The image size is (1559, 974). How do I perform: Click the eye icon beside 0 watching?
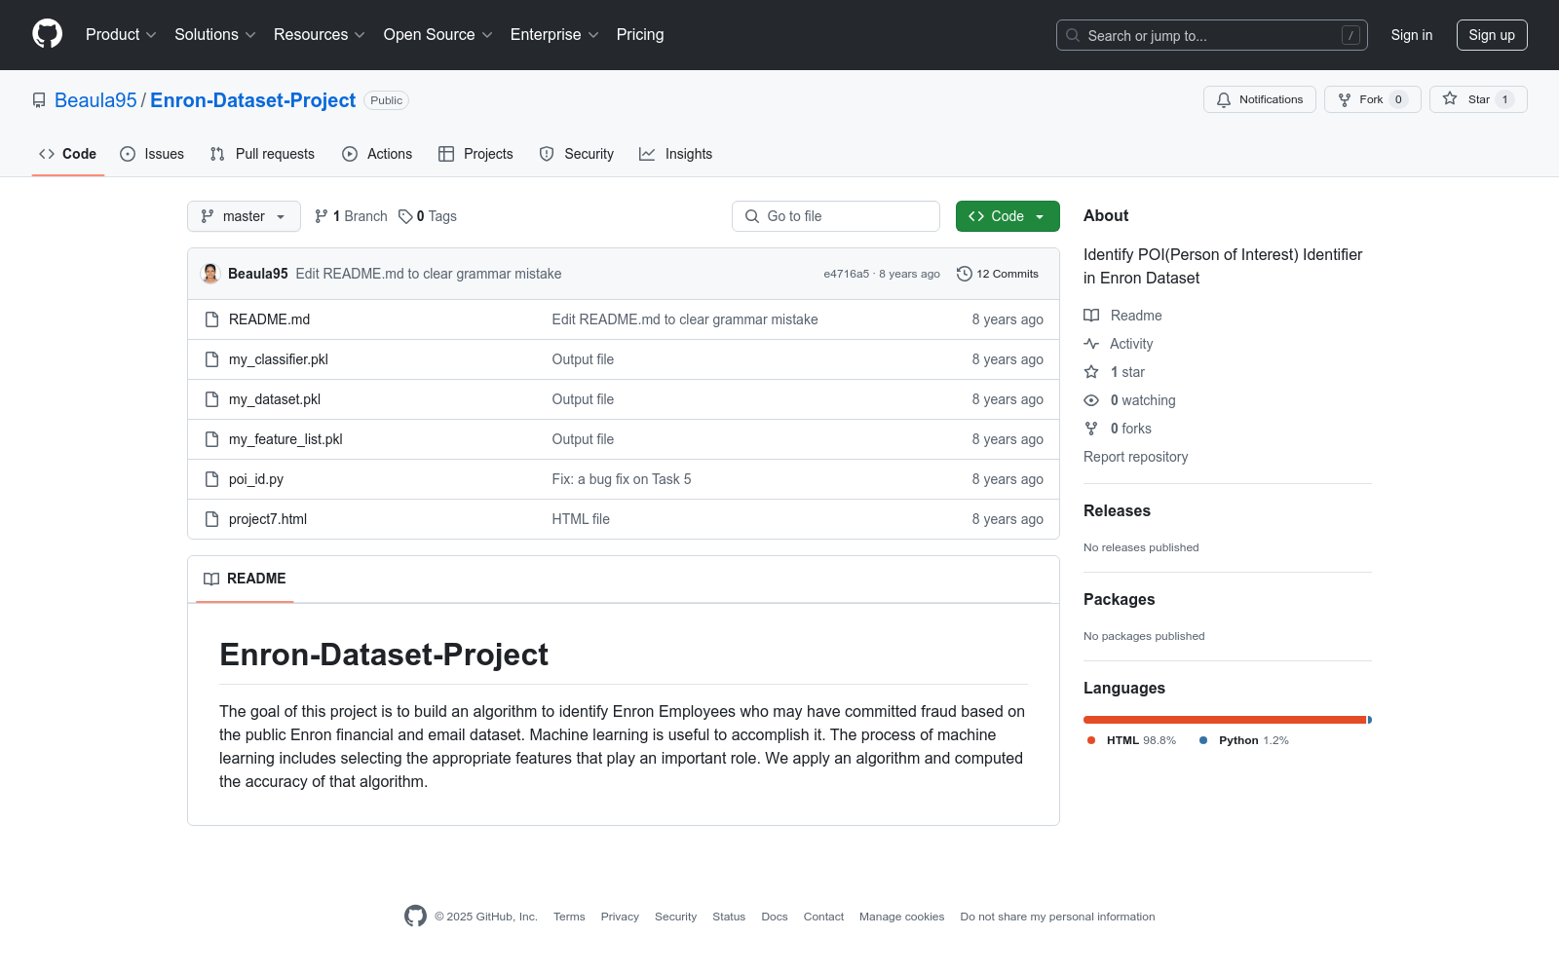pos(1091,400)
